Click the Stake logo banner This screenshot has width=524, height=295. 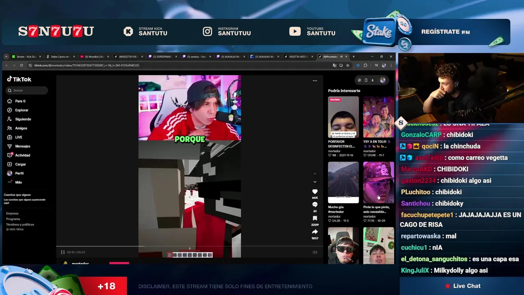379,32
